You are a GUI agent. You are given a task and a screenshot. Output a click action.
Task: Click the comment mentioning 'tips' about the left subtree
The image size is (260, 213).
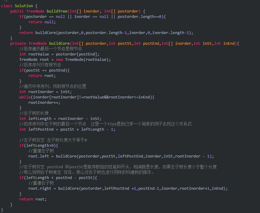105,124
